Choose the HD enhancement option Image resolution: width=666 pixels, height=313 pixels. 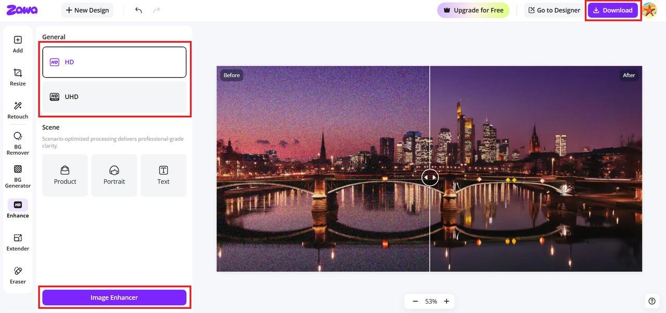114,62
